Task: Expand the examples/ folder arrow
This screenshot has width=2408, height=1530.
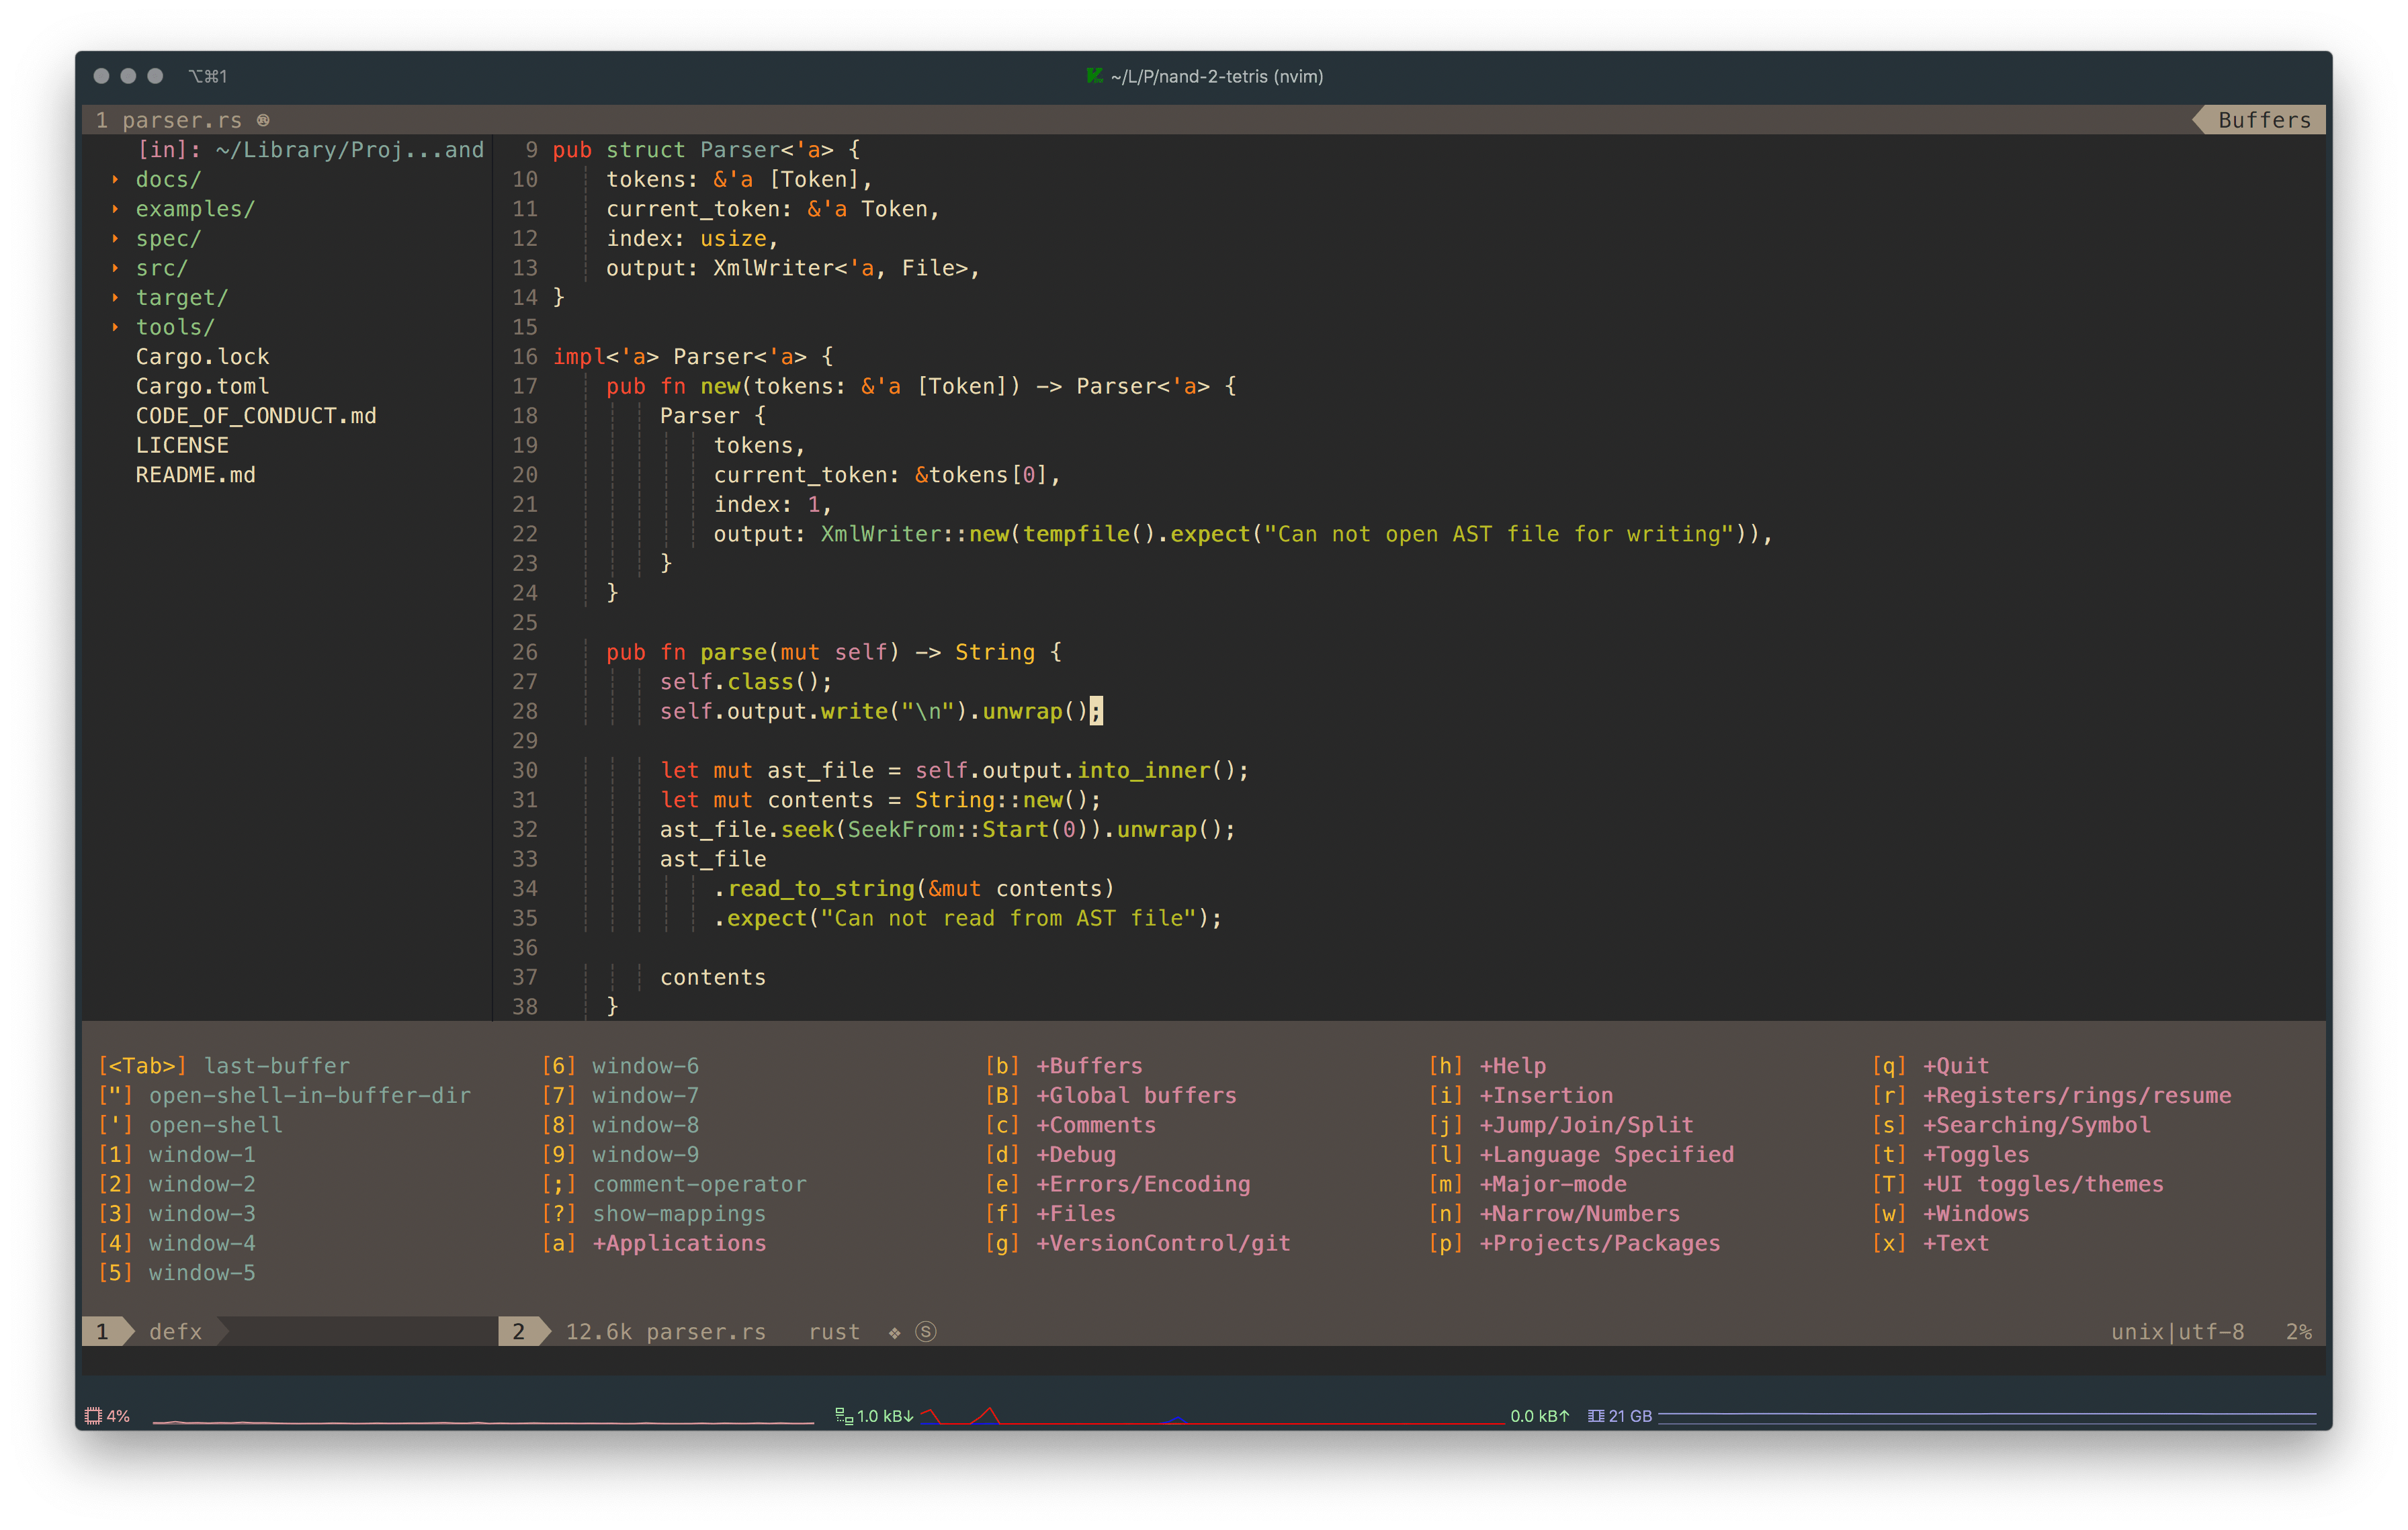Action: 115,209
